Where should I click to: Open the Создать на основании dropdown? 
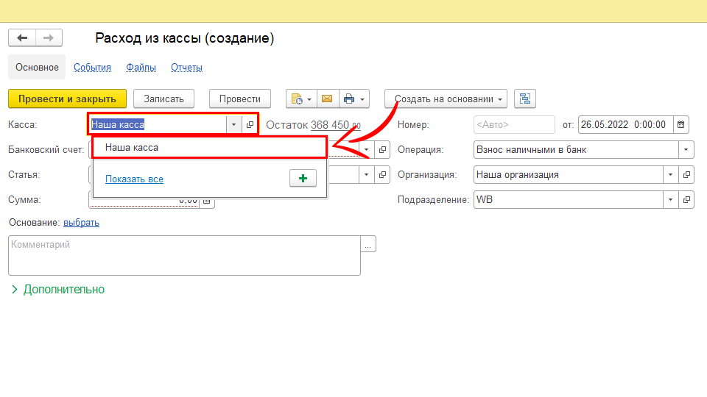coord(446,99)
